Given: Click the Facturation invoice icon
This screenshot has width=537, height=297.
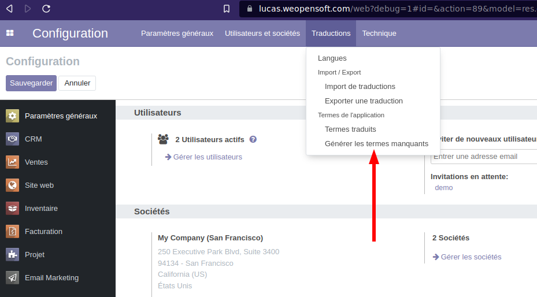Looking at the screenshot, I should click(13, 232).
